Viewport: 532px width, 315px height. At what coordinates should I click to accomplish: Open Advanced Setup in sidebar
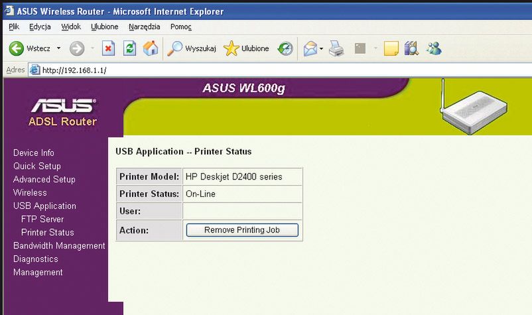[x=44, y=179]
